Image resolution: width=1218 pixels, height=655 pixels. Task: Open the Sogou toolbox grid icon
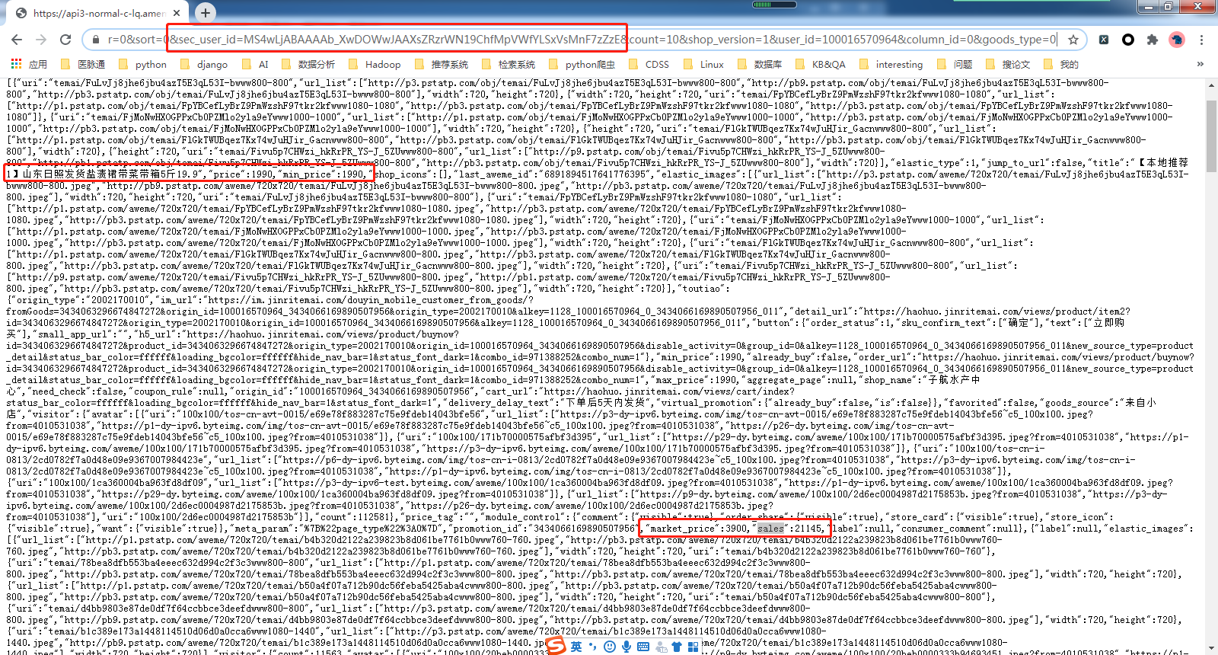pyautogui.click(x=693, y=647)
